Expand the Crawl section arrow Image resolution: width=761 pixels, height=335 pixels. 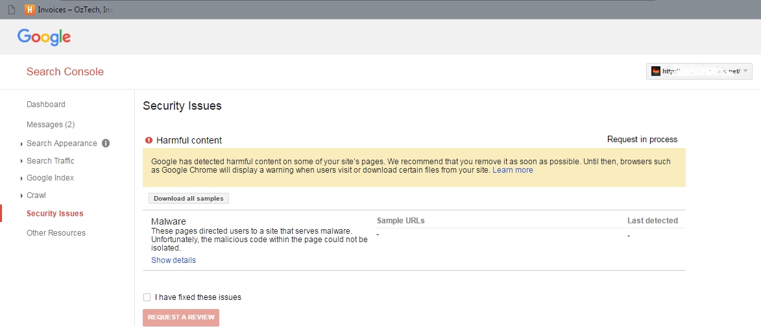tap(22, 195)
